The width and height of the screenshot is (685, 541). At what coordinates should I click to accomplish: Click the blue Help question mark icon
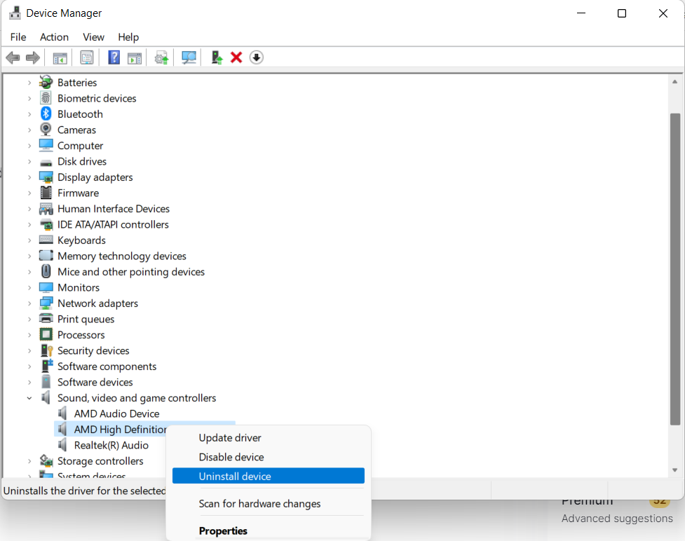pos(114,57)
